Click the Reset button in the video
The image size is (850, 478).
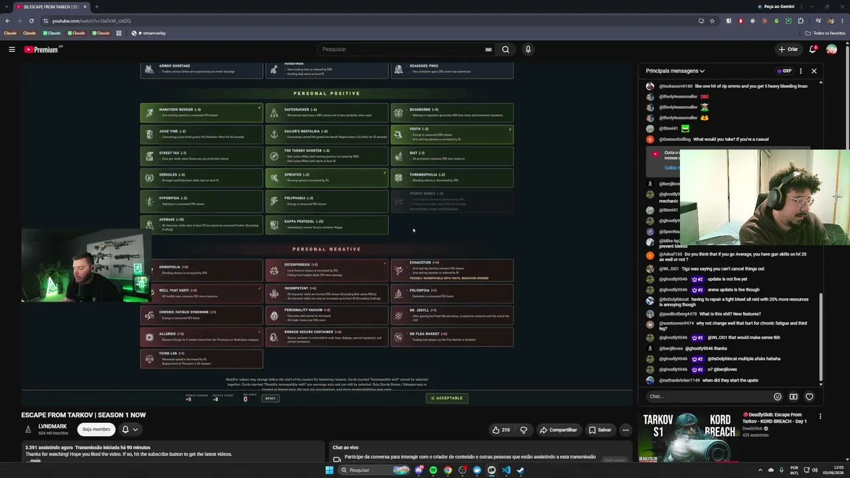point(270,398)
